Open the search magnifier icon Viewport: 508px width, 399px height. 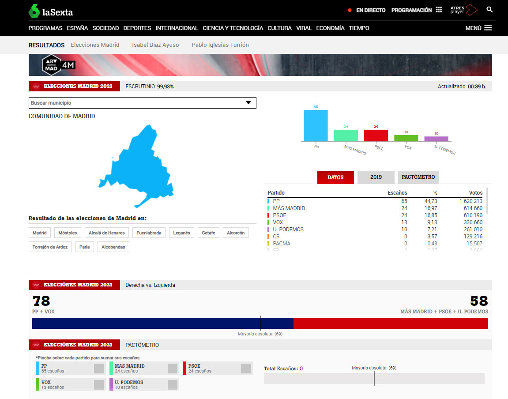coord(489,10)
